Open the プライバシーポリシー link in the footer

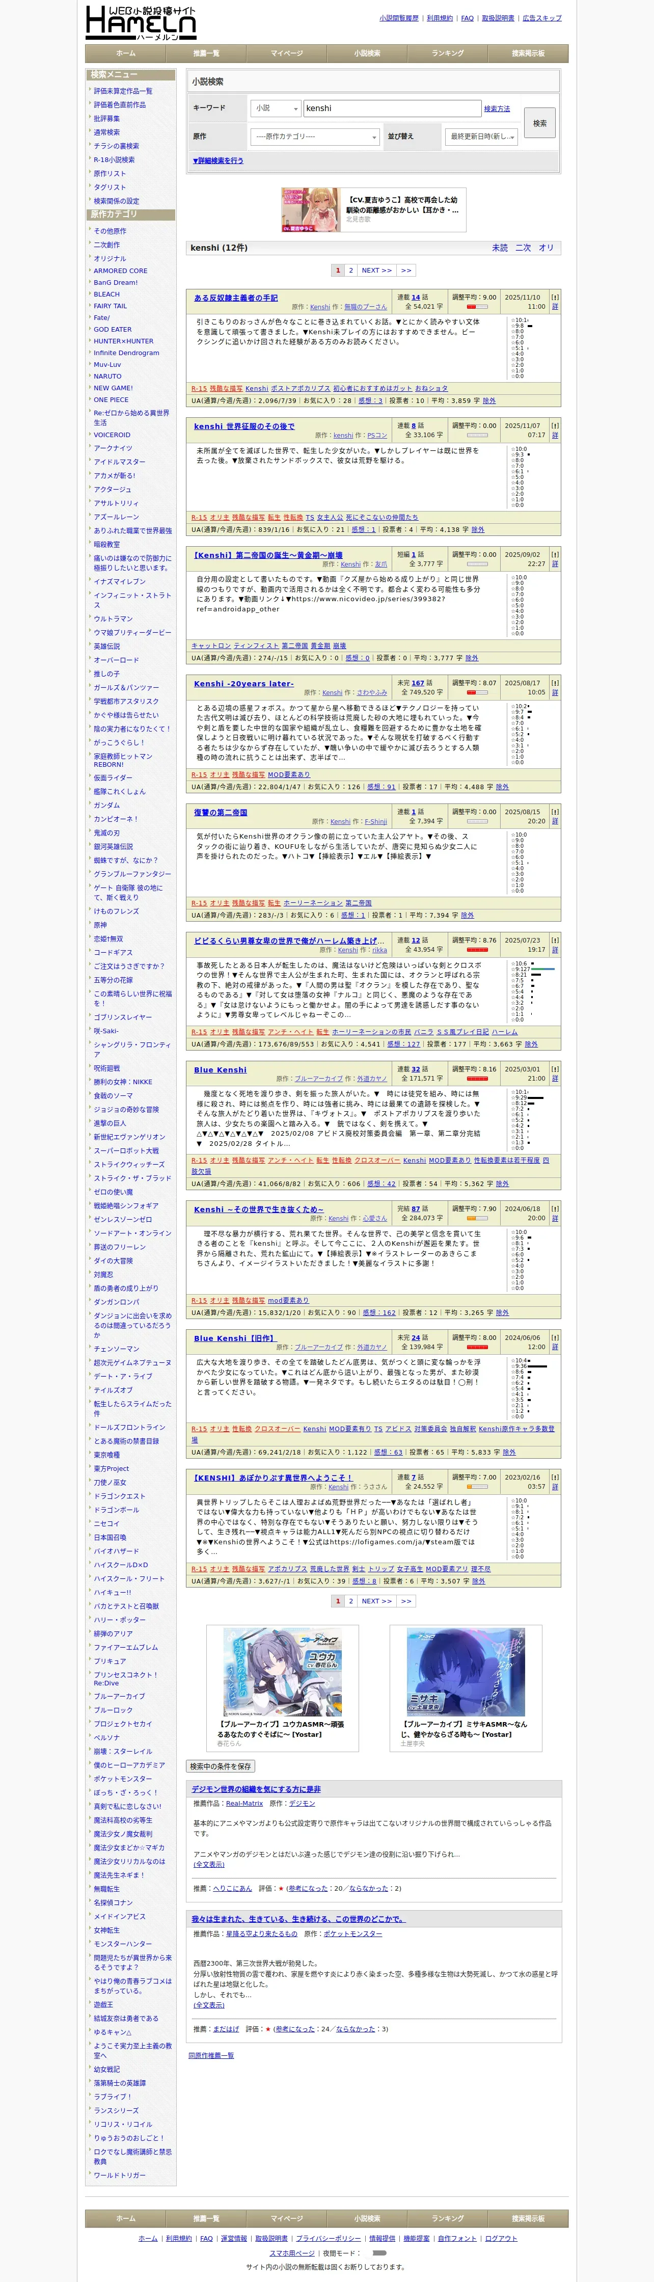coord(328,2239)
